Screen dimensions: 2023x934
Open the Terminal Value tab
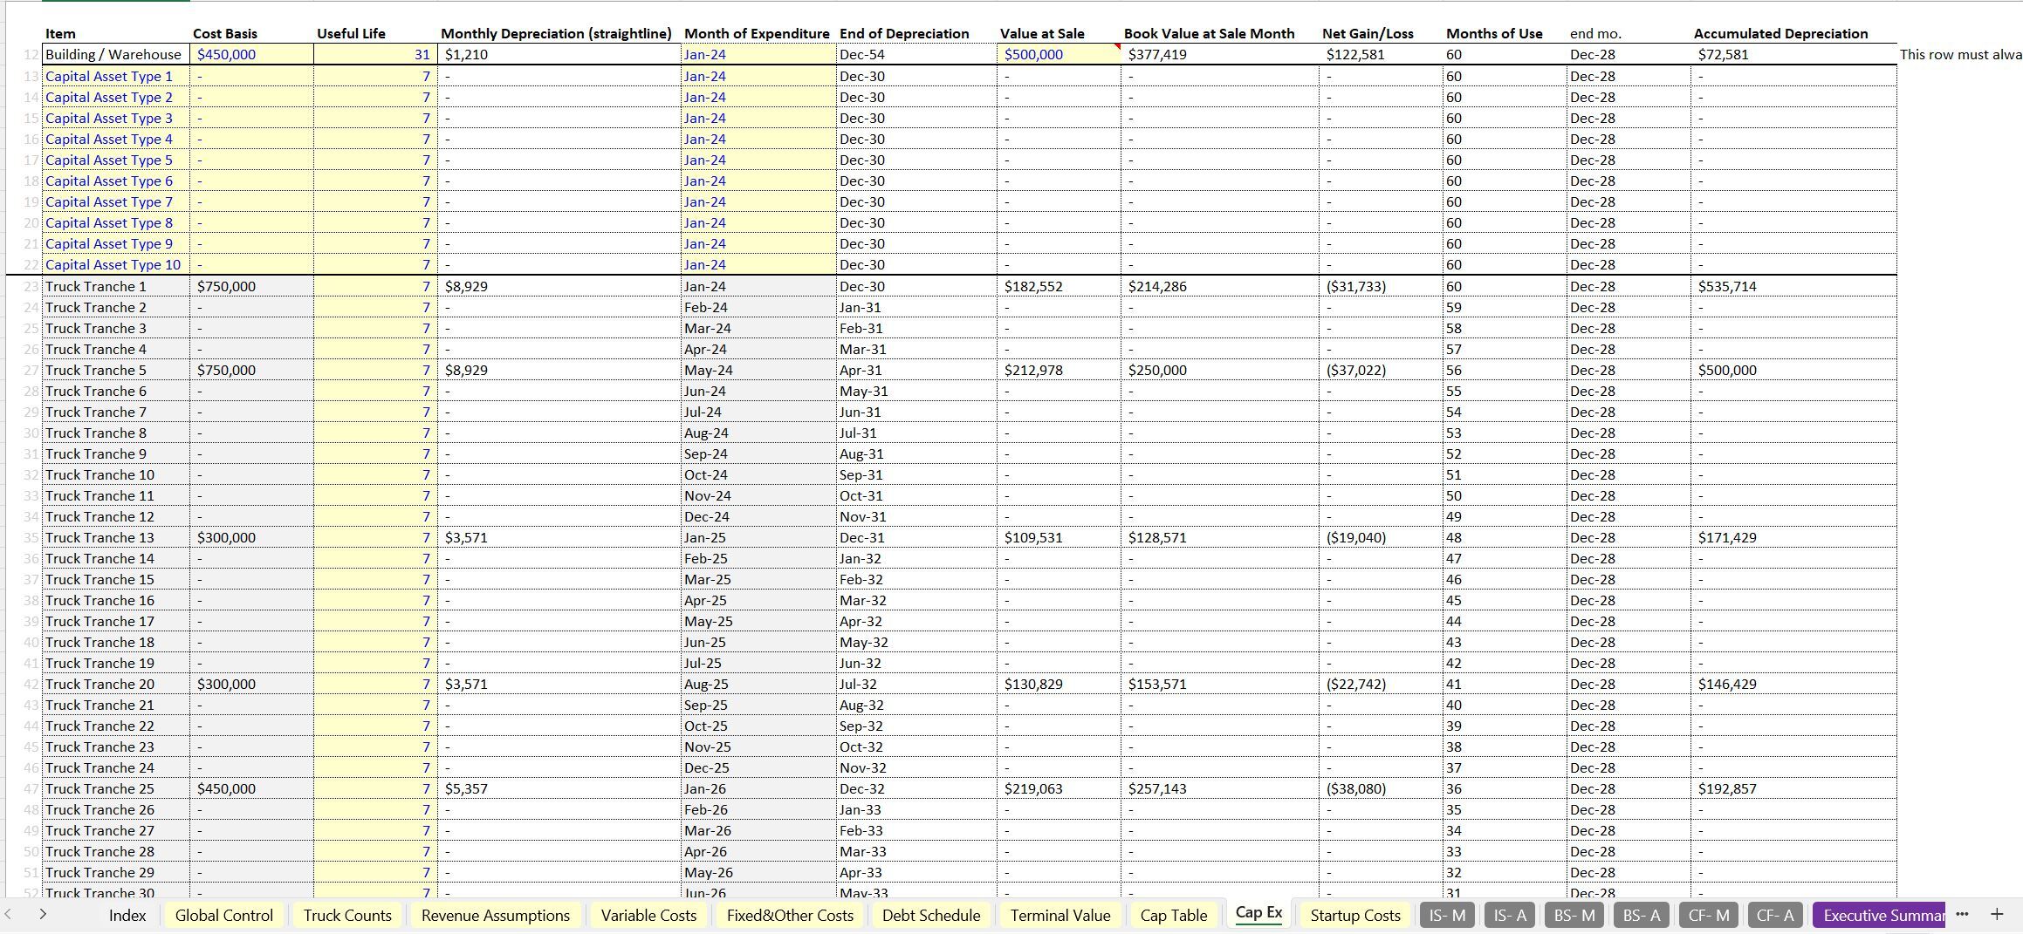click(1060, 915)
